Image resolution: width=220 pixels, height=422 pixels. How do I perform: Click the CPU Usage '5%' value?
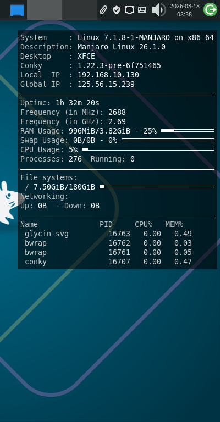(73, 149)
